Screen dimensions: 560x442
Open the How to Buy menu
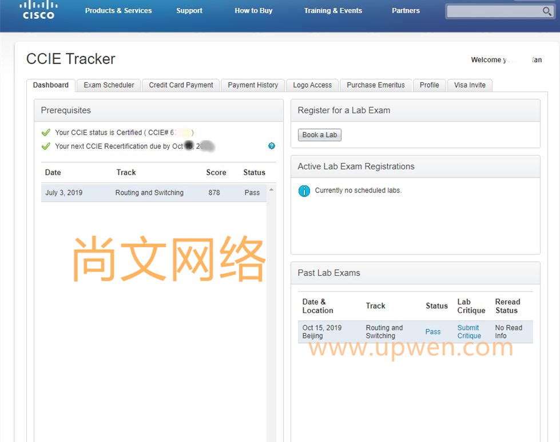253,11
